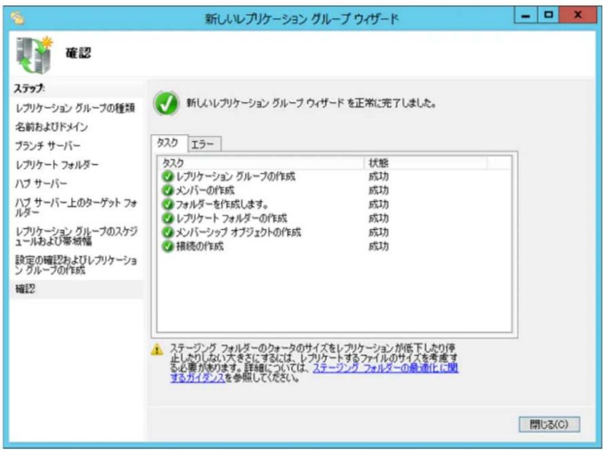Select the レプリケーション グループのスケジュールおよび帯域幅 step
This screenshot has height=450, width=603.
click(x=76, y=236)
